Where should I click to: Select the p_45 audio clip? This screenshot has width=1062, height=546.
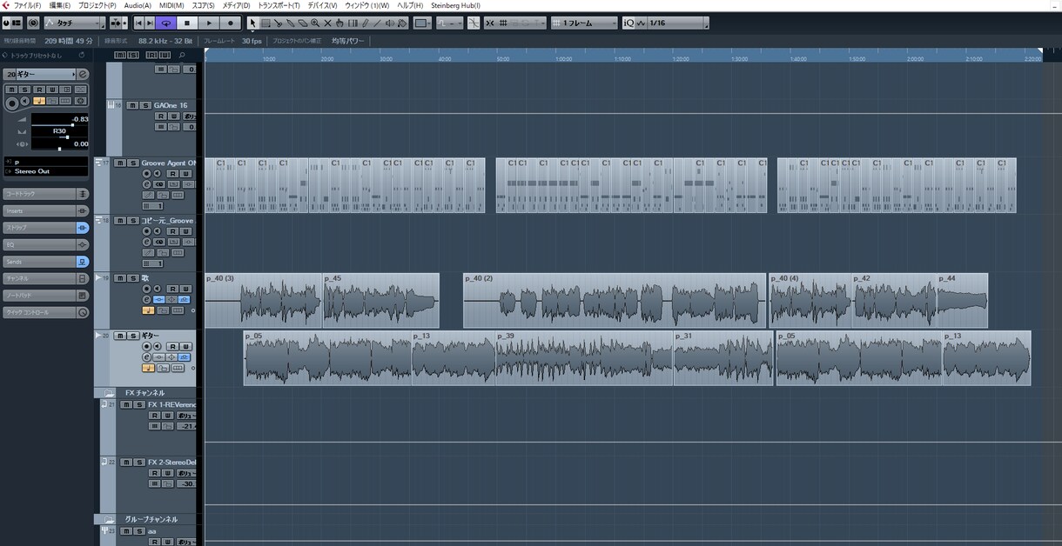pos(381,301)
